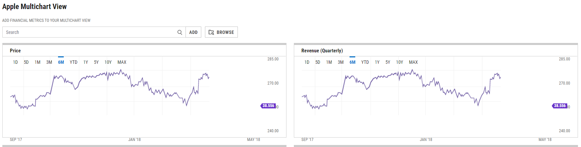581x147 pixels.
Task: Select 1D range on Price chart
Action: [x=15, y=62]
